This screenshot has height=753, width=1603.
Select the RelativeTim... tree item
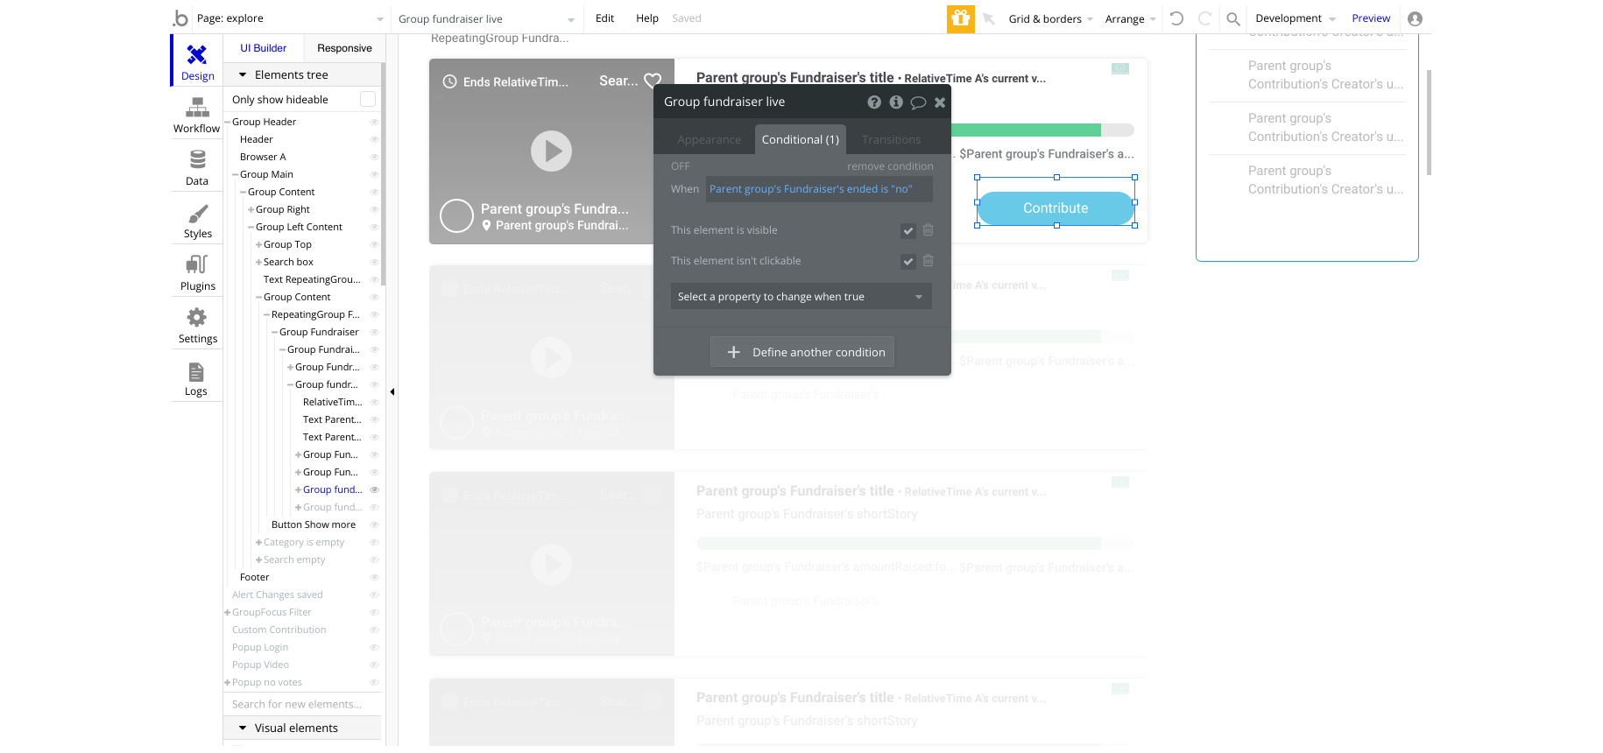[332, 402]
